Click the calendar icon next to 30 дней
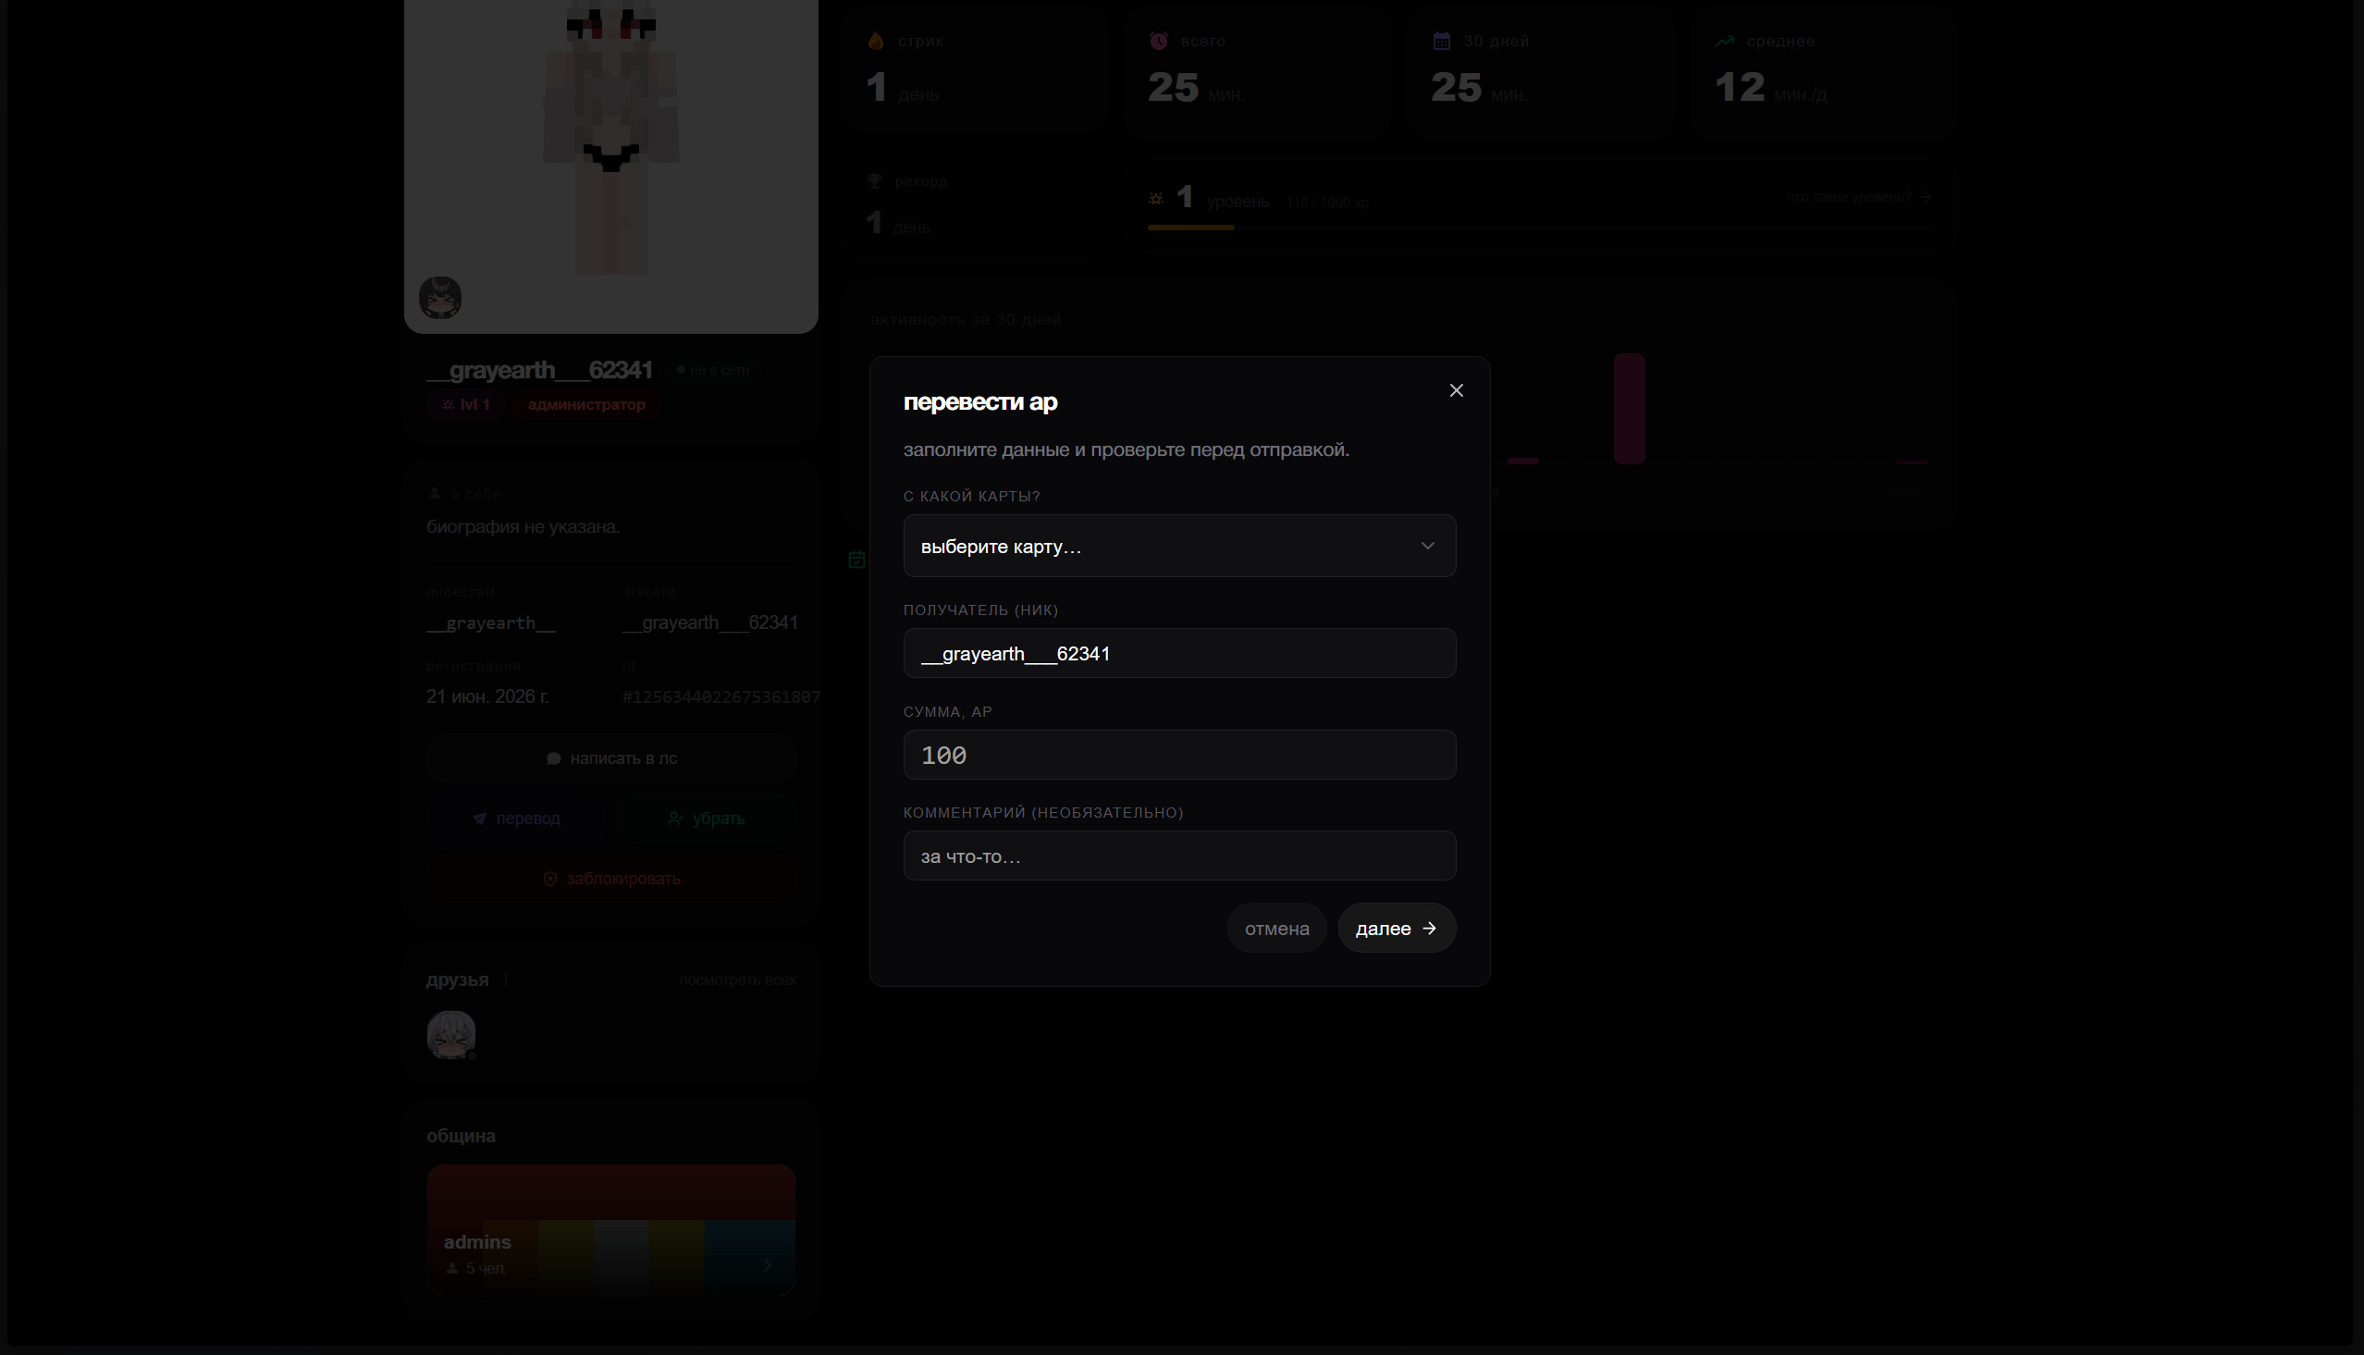The width and height of the screenshot is (2364, 1355). 1441,41
